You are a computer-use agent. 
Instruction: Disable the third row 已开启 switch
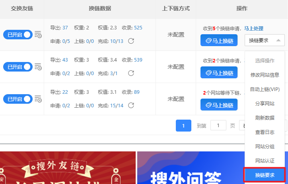[x=18, y=99]
